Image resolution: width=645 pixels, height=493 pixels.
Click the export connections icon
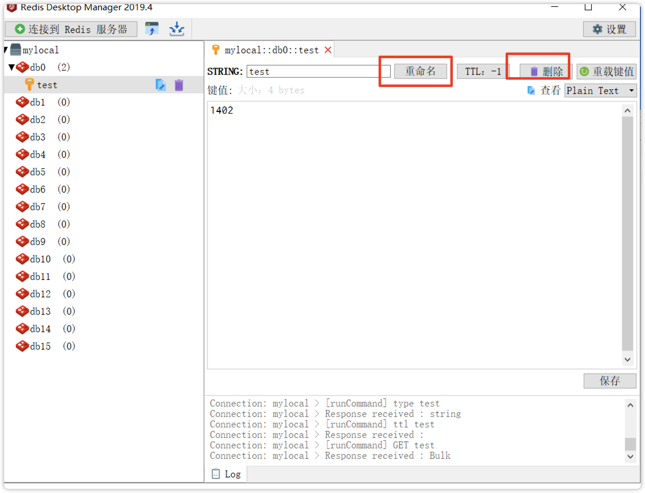pos(152,29)
